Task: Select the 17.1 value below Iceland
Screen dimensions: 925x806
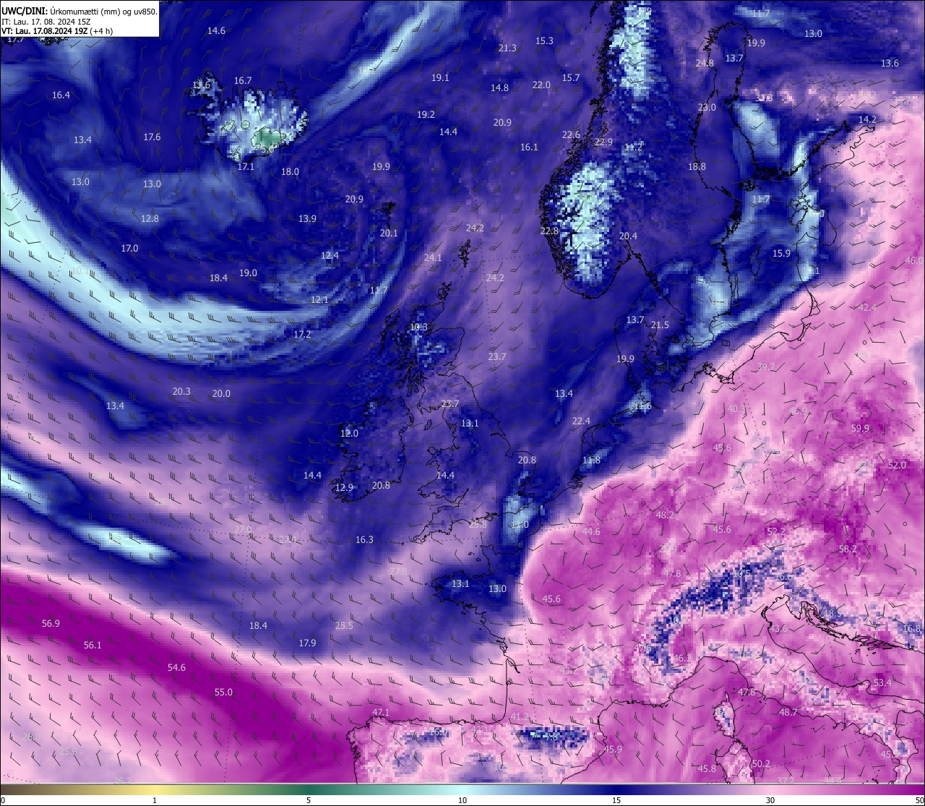Action: (x=246, y=167)
